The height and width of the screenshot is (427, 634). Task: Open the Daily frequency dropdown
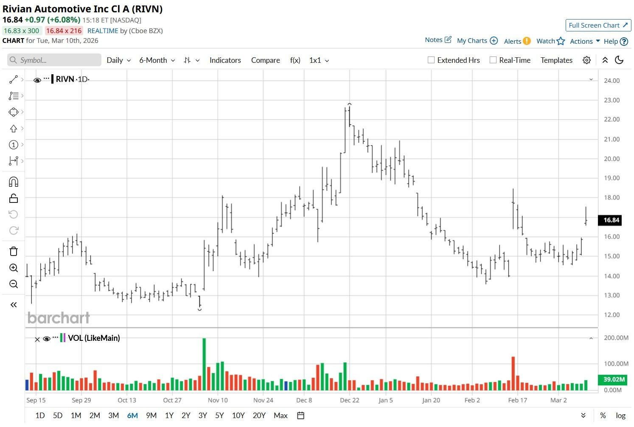pyautogui.click(x=118, y=60)
